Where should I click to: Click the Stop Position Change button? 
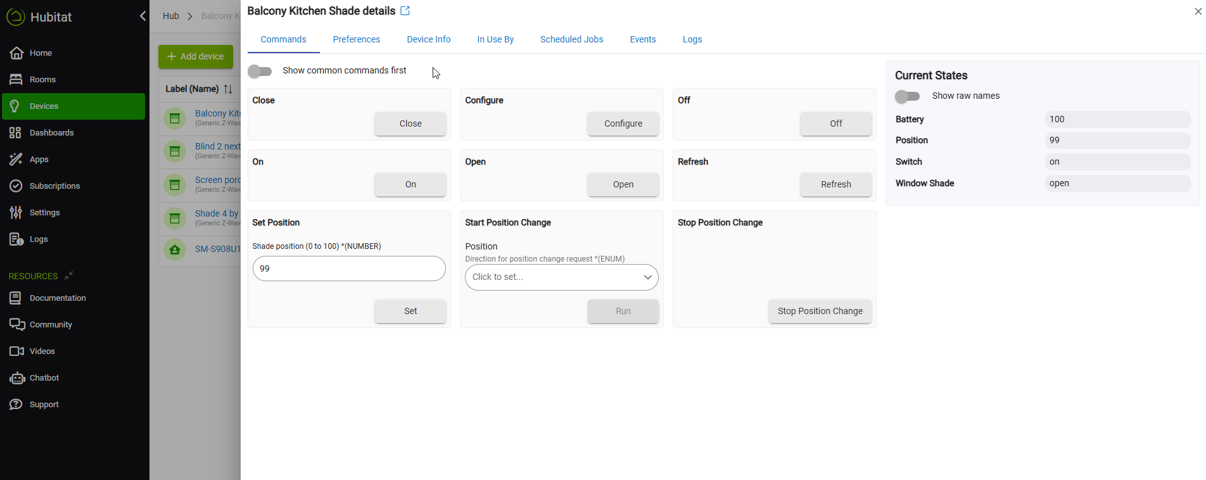(820, 311)
